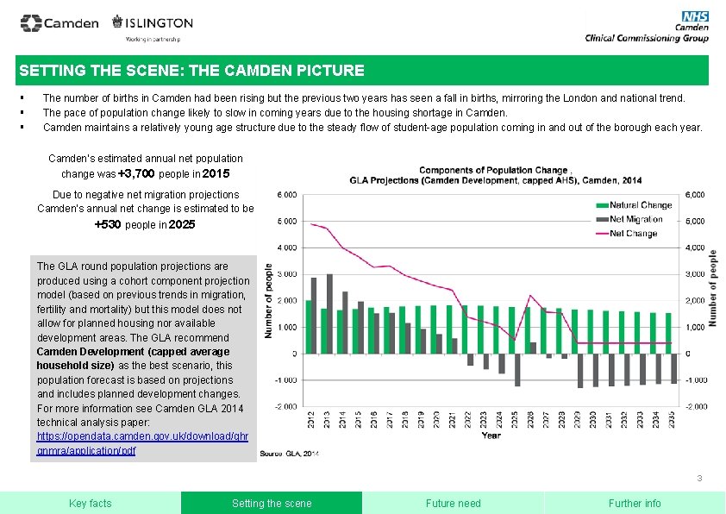Click the 'Clinical Commissioning Group' text
This screenshot has width=726, height=514.
[647, 38]
